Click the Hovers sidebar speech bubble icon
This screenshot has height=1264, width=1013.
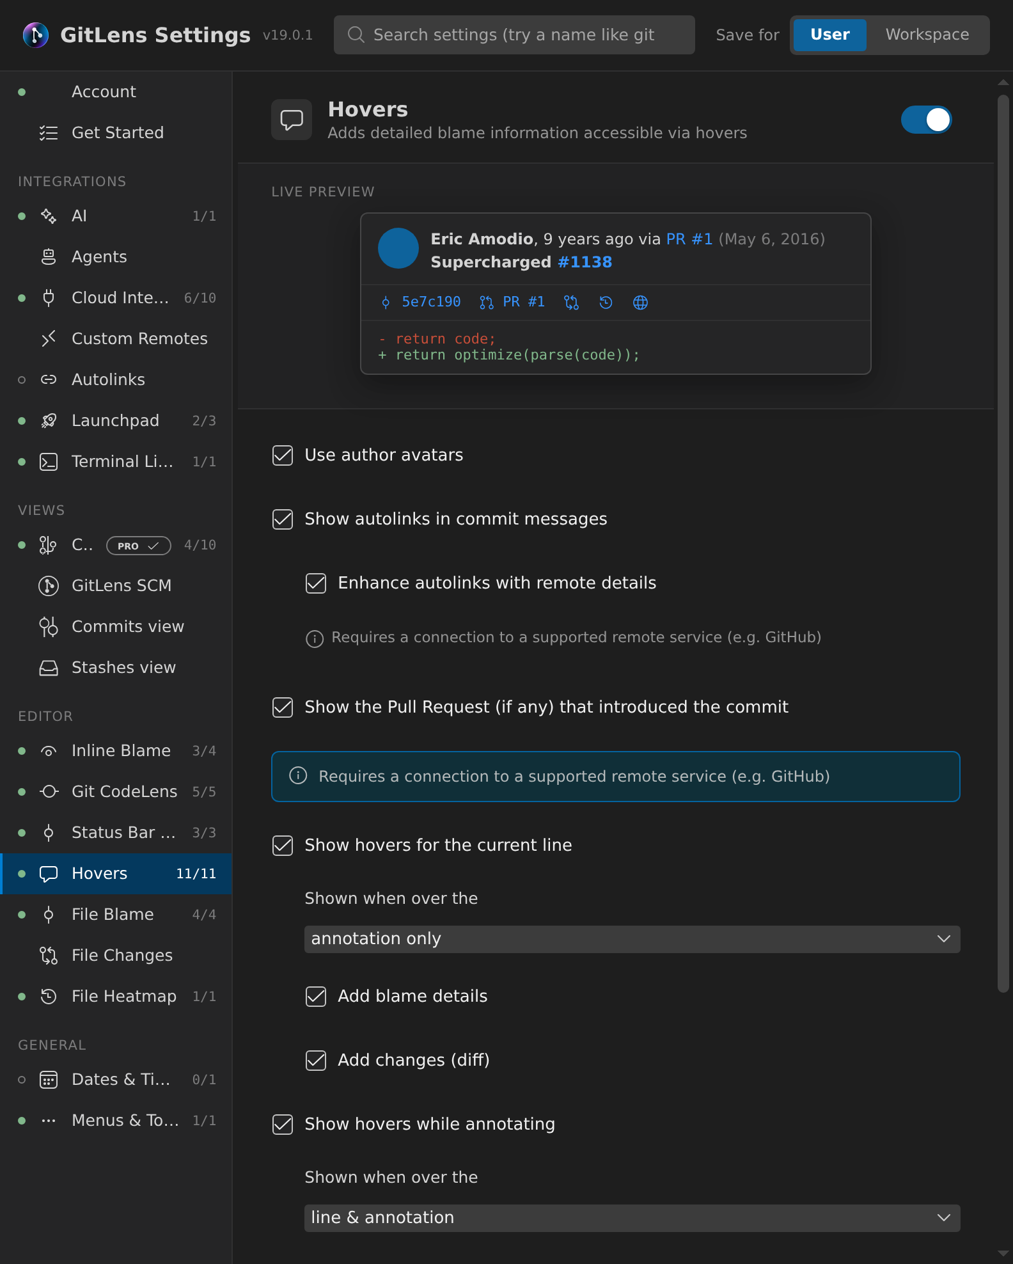(x=49, y=874)
